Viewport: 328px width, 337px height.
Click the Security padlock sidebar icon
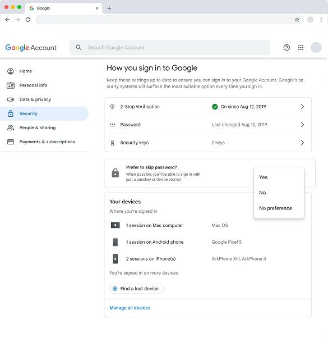click(11, 113)
